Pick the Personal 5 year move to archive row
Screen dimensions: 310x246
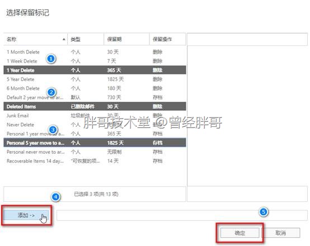click(95, 143)
